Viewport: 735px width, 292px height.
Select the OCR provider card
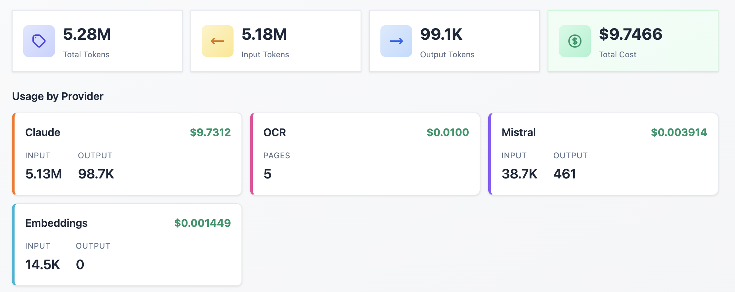(x=364, y=153)
